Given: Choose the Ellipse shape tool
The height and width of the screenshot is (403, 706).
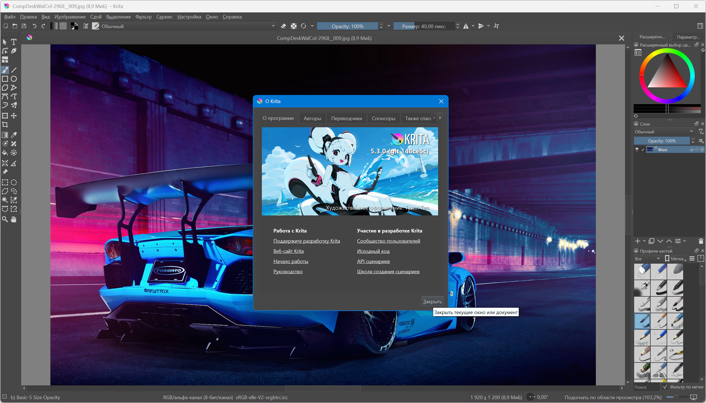Looking at the screenshot, I should (13, 79).
